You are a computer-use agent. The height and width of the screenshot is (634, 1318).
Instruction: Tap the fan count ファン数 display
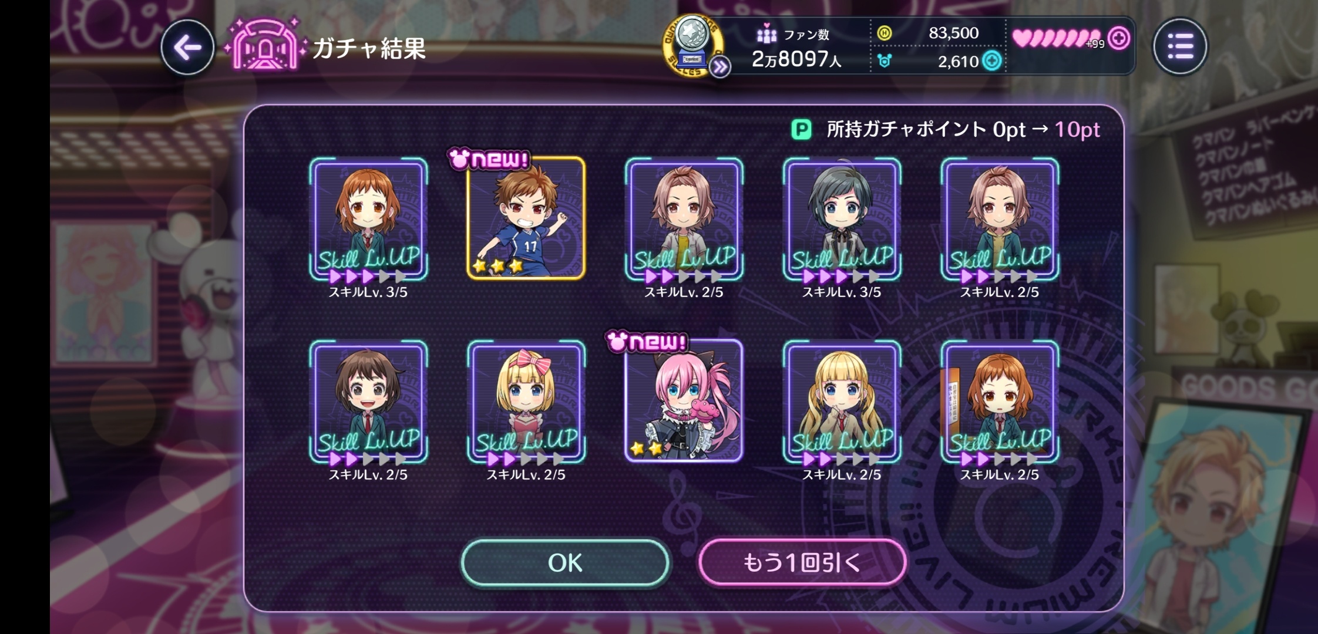798,47
